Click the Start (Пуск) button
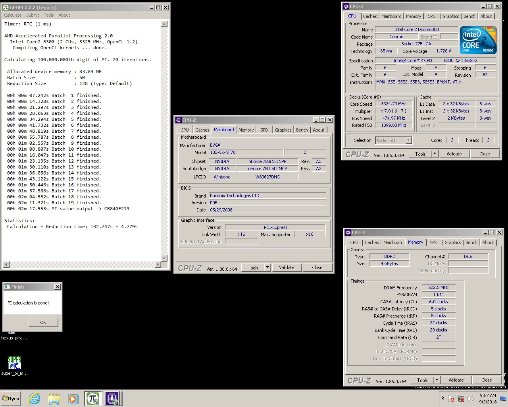Image resolution: width=508 pixels, height=407 pixels. coord(11,399)
